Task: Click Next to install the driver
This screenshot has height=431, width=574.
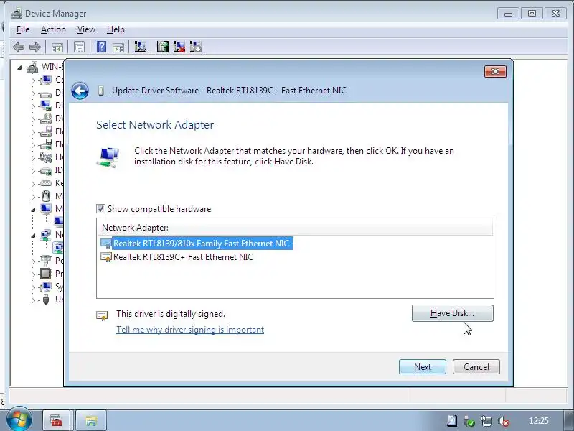Action: point(423,367)
